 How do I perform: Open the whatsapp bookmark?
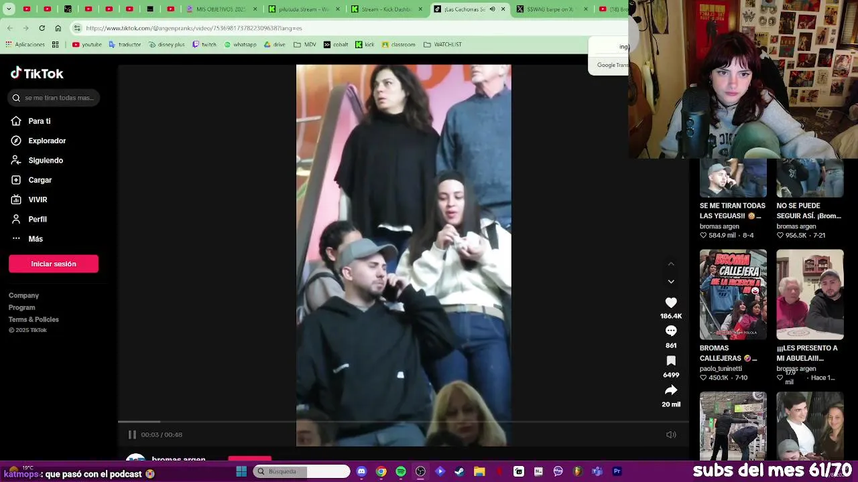(x=240, y=45)
